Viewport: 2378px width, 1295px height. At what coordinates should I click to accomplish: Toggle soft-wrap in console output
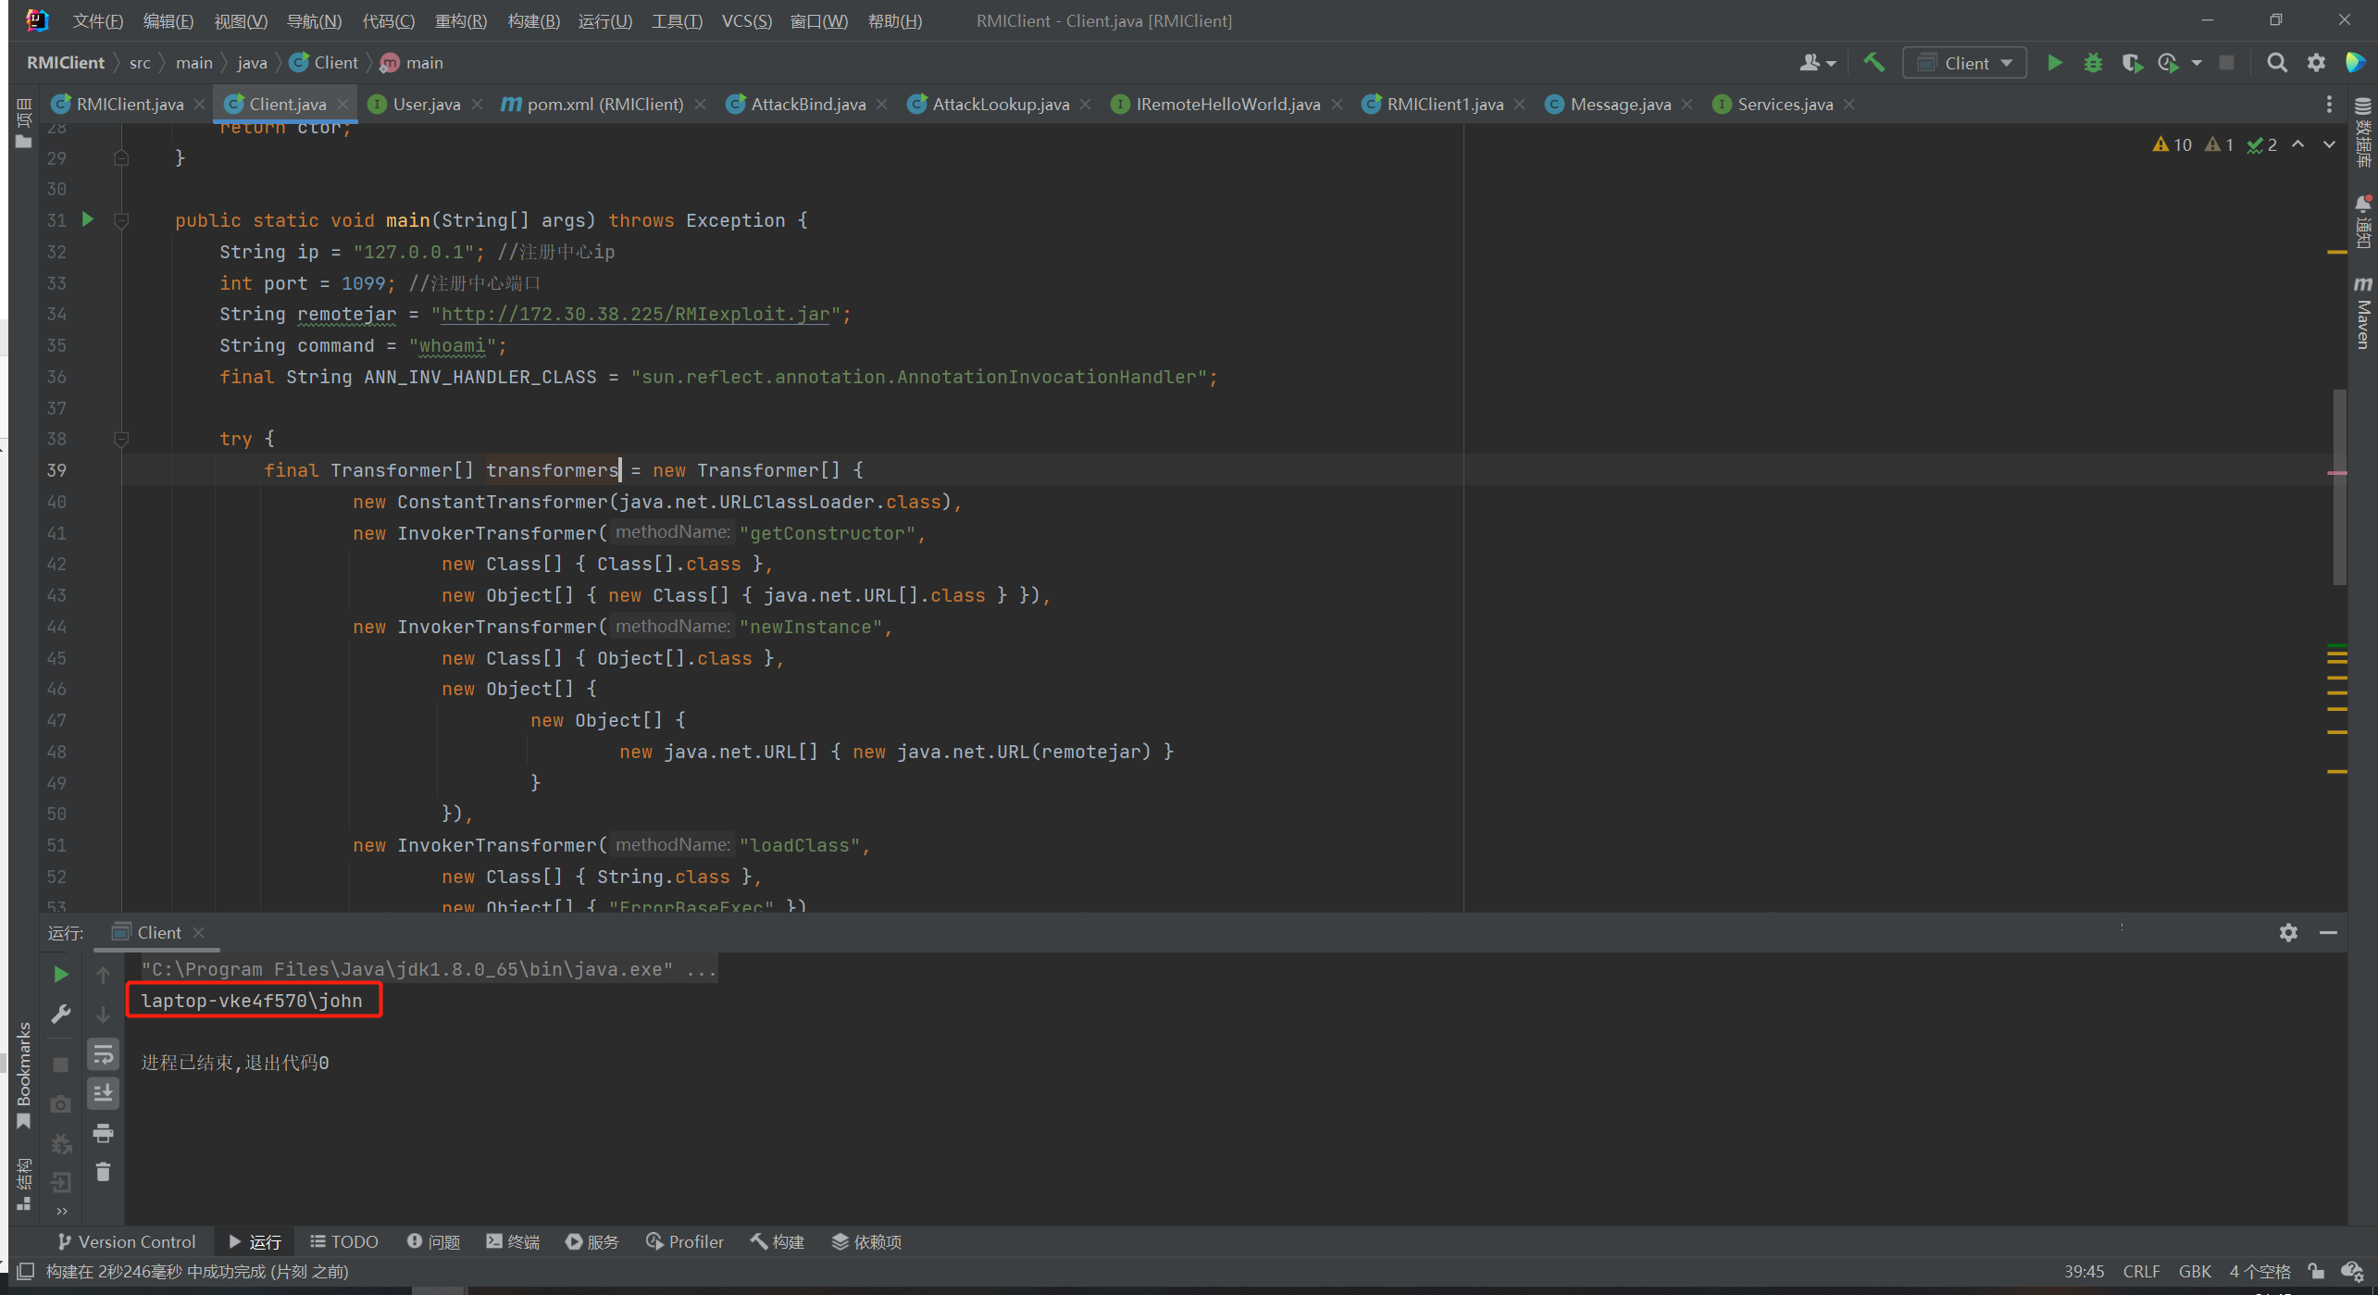pos(103,1054)
